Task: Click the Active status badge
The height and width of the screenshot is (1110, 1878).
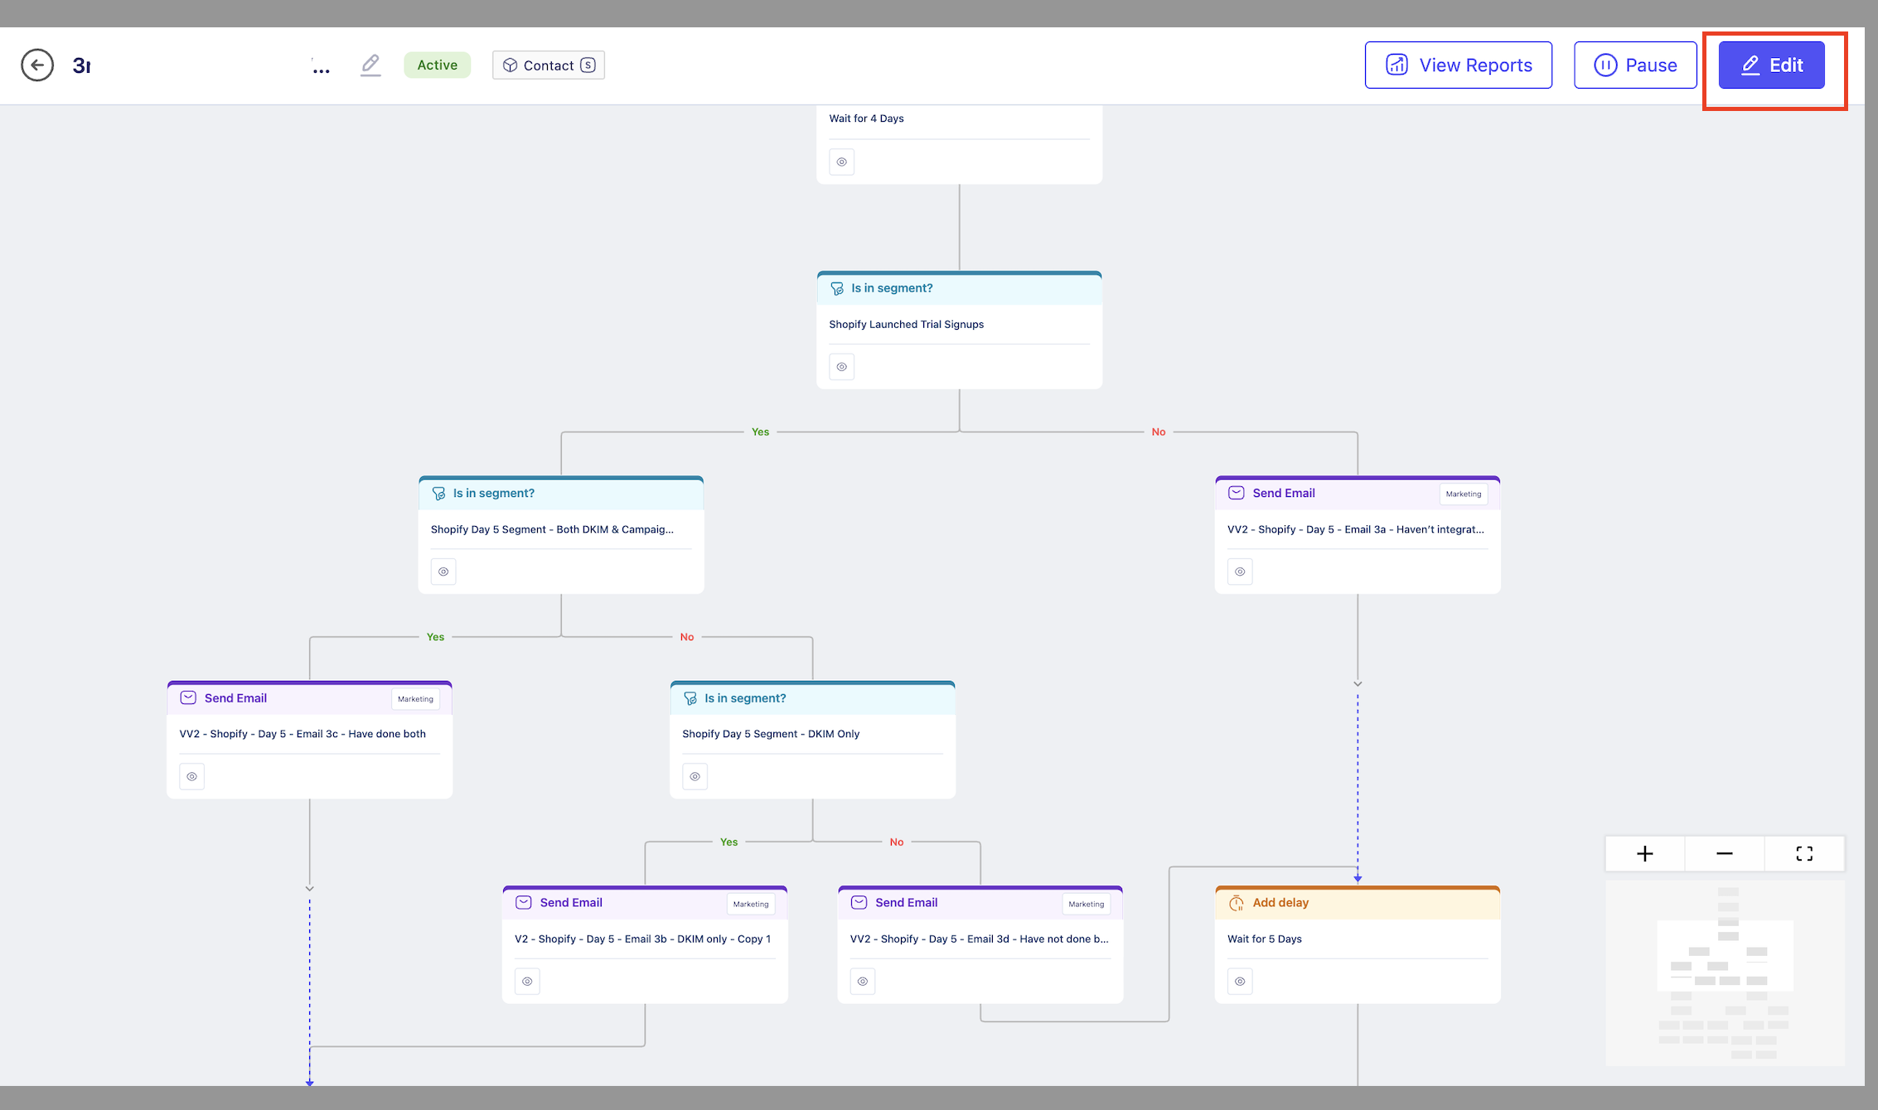Action: [x=437, y=65]
